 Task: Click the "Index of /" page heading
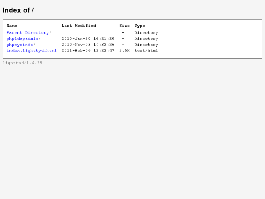(18, 10)
